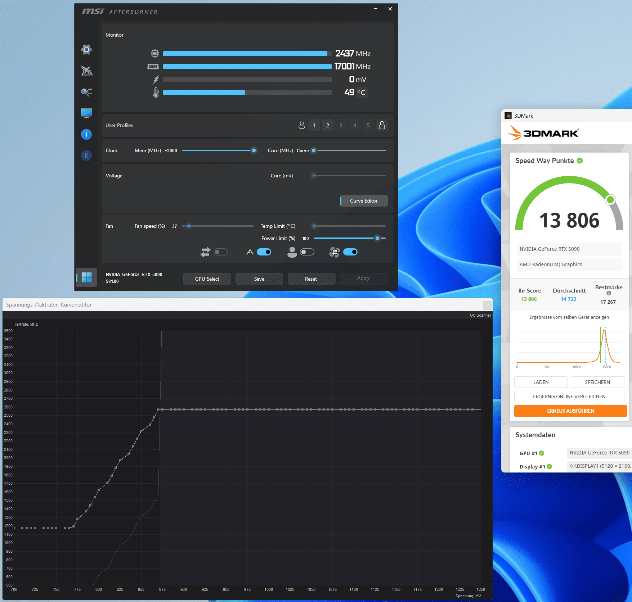Click ERGEBNIS ONLINE VERGLEICHEN button

point(569,397)
